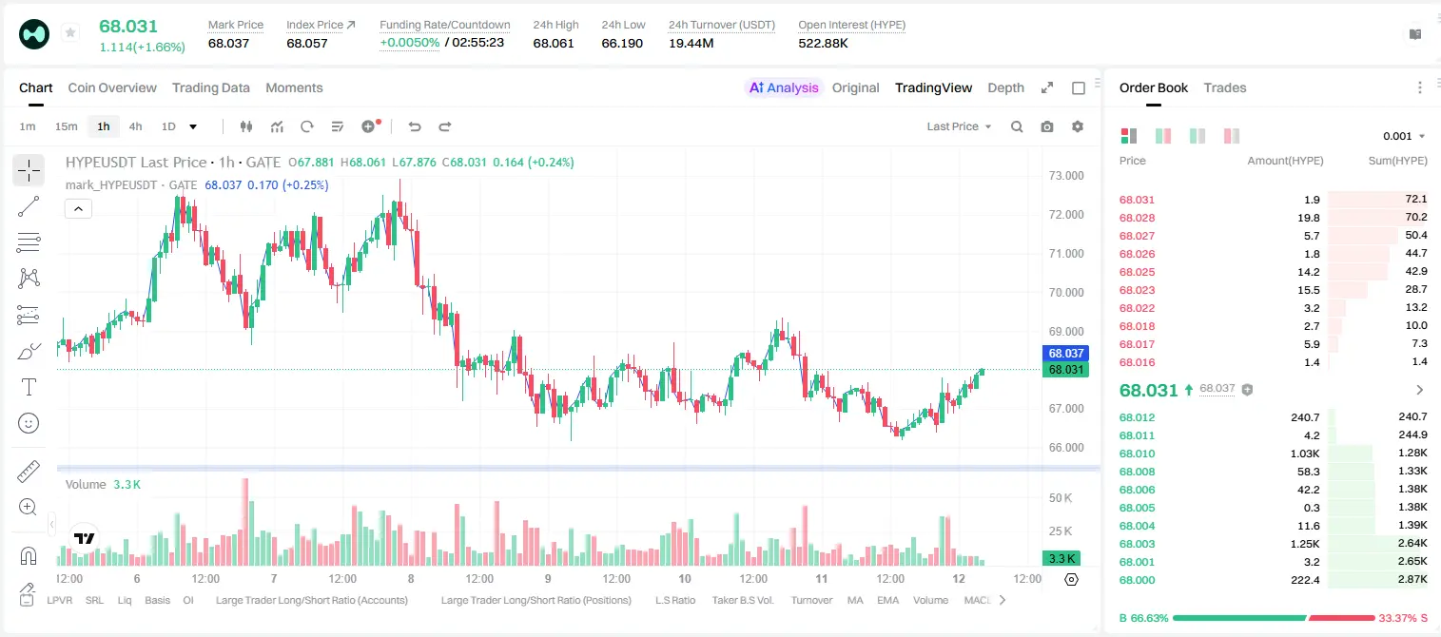
Task: Open the Last Price dropdown
Action: (x=959, y=126)
